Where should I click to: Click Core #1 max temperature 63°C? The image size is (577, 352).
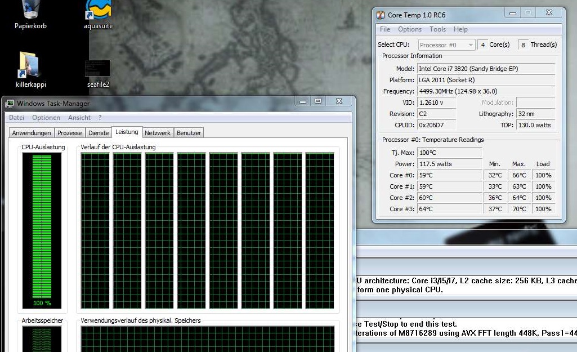[519, 186]
